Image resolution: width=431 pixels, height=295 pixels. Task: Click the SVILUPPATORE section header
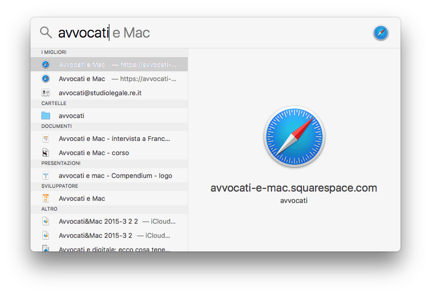pyautogui.click(x=60, y=186)
